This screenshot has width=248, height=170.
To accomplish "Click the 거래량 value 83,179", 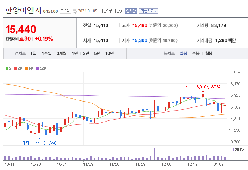I will [218, 25].
